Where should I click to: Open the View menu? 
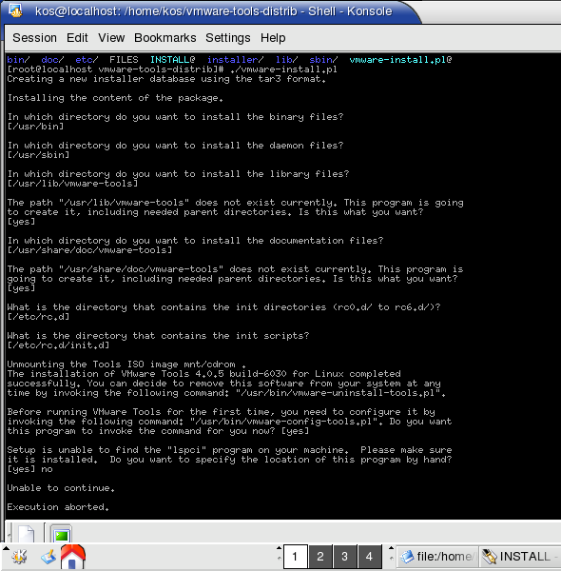[111, 38]
